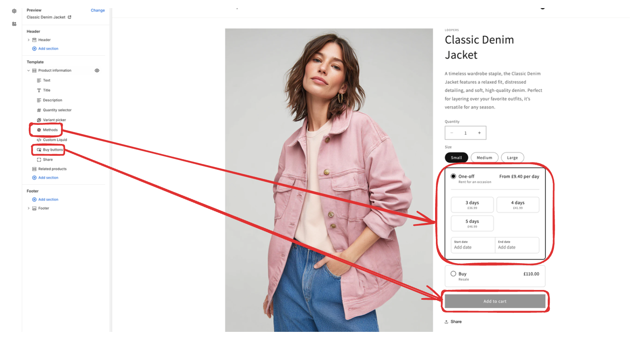
Task: Expand the Header section chevron
Action: pyautogui.click(x=28, y=40)
